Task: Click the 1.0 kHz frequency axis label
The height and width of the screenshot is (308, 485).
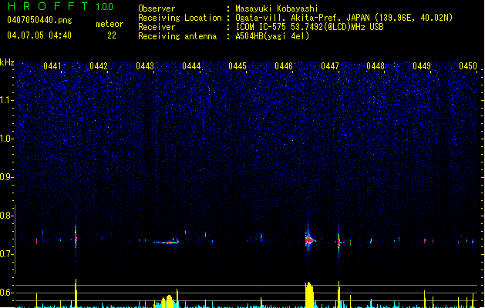Action: [6, 139]
